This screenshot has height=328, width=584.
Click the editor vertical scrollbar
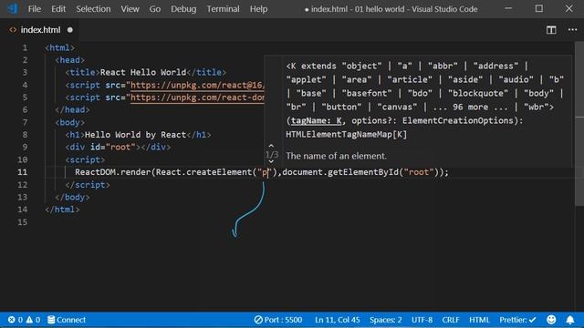tap(579, 123)
